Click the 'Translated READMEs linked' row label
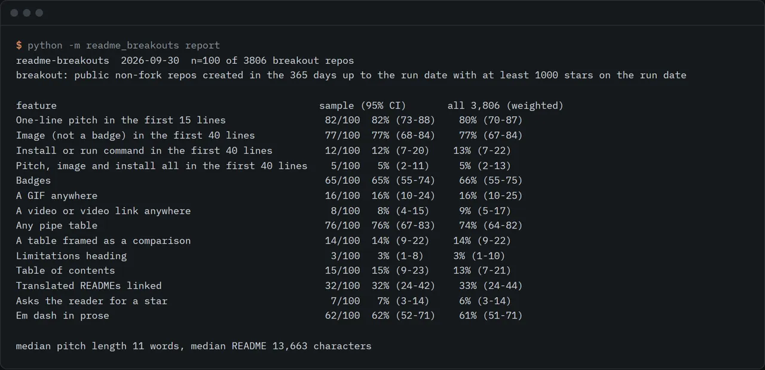This screenshot has width=765, height=370. coord(89,286)
